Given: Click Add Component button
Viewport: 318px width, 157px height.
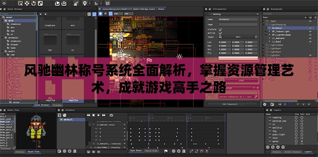Looking at the screenshot, I should pos(232,104).
